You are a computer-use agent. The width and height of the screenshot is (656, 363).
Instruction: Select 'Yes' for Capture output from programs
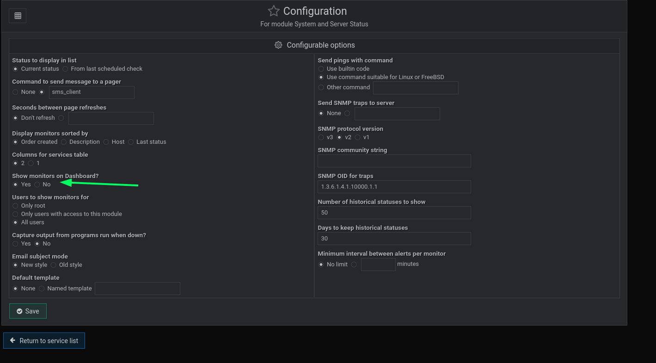(x=15, y=244)
